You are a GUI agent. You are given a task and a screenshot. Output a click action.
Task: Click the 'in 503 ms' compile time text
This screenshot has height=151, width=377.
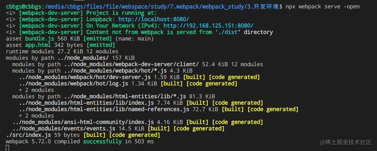tap(139, 141)
